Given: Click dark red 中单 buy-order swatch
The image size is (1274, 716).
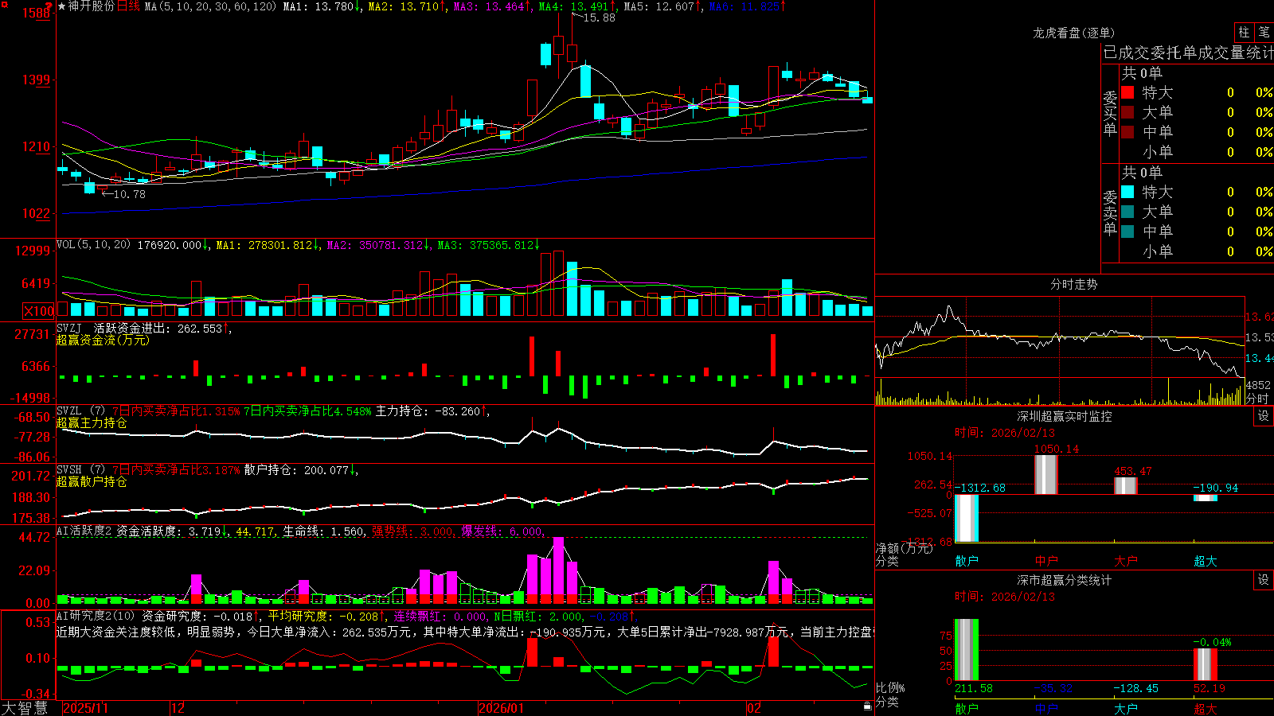Looking at the screenshot, I should (1127, 132).
